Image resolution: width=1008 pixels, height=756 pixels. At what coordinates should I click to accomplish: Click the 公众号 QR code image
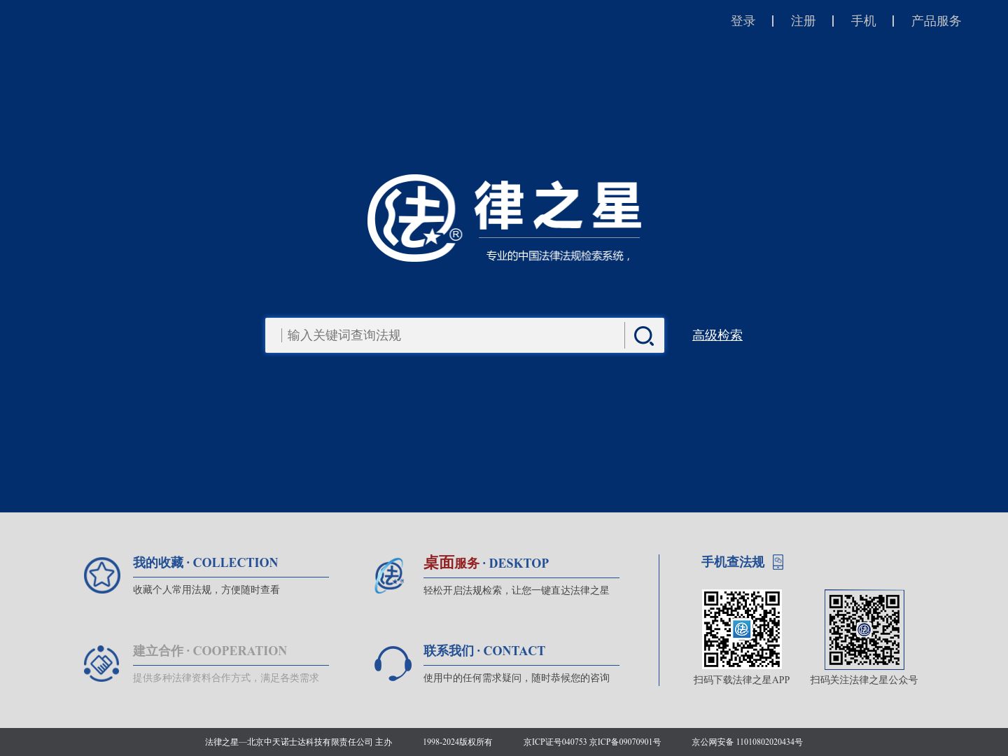click(864, 629)
